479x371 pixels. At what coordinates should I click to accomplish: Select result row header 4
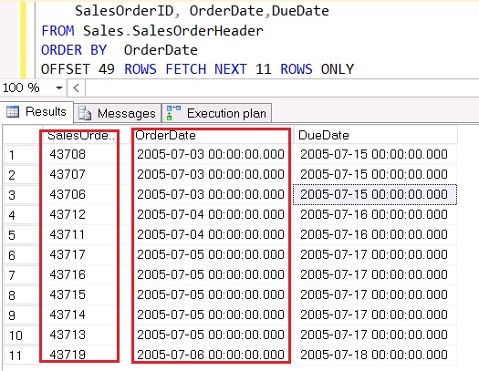(22, 215)
